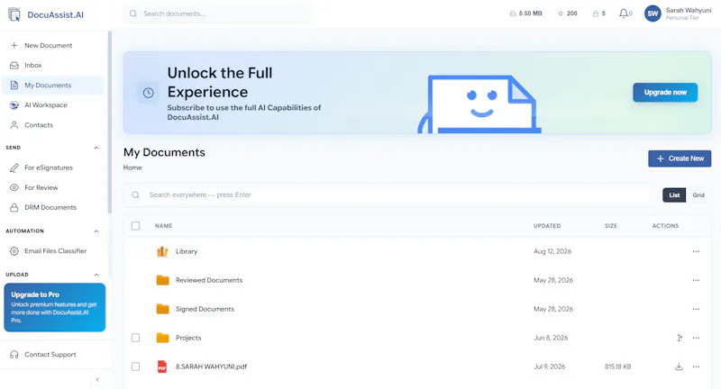Click the Email Files Classifier label
The width and height of the screenshot is (721, 389).
coord(55,251)
